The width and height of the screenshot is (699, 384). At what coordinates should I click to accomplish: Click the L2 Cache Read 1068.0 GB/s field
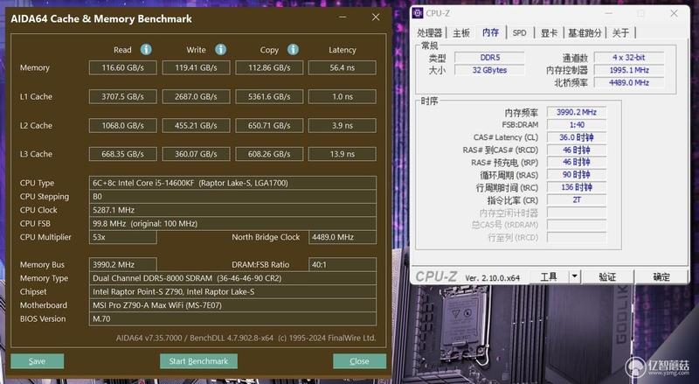pos(122,125)
